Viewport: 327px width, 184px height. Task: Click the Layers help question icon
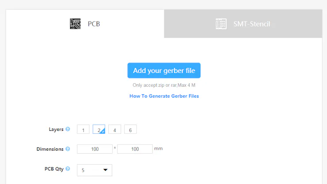(68, 129)
